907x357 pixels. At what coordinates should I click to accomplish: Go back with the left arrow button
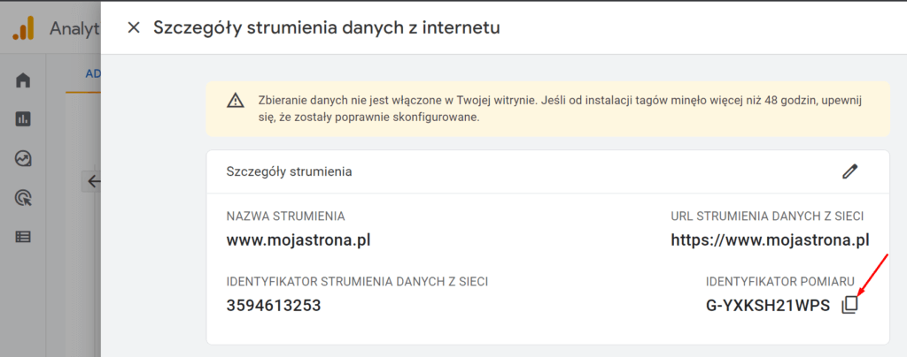point(92,182)
